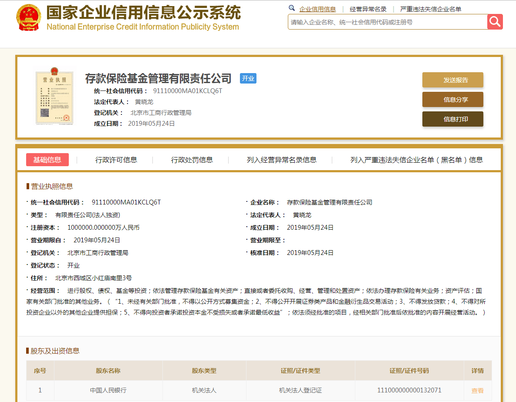
Task: Select the 企业信用信息 search category
Action: (x=317, y=9)
